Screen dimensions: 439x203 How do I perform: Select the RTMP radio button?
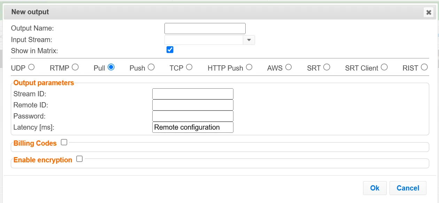[x=75, y=67]
